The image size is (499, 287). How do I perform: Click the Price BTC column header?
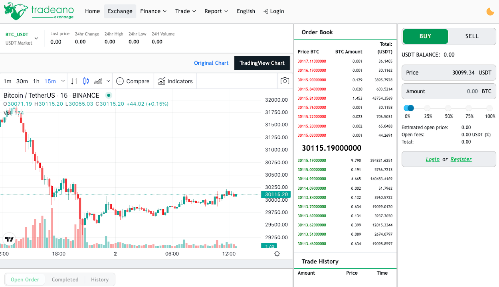(308, 52)
